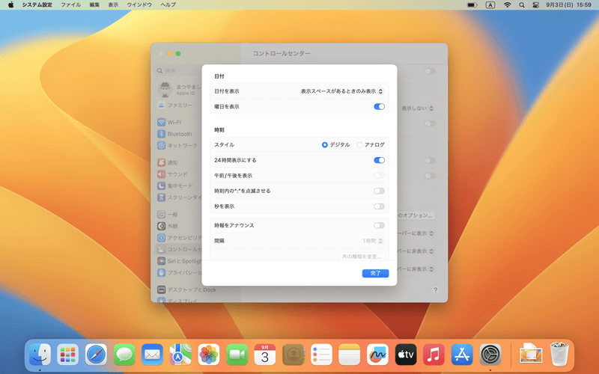Click the date and time in menu bar
599x374 pixels.
[x=568, y=5]
